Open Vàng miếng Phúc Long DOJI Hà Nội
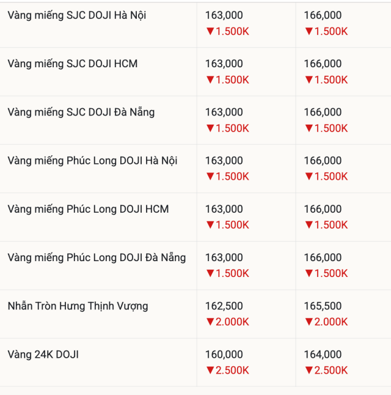This screenshot has width=391, height=395. point(93,161)
